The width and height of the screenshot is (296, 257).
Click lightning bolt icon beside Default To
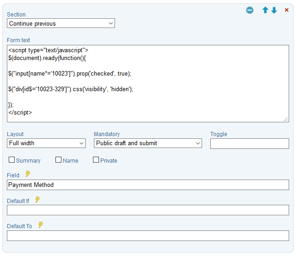pos(41,225)
